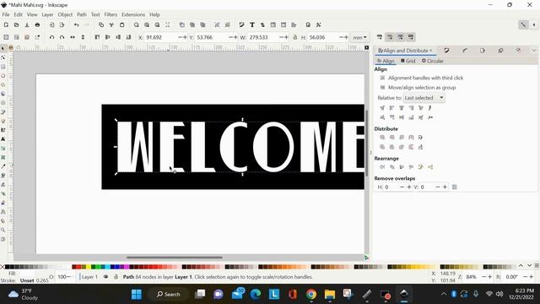Image resolution: width=540 pixels, height=304 pixels.
Task: Open Fill and Stroke dialog icon
Action: (241, 24)
